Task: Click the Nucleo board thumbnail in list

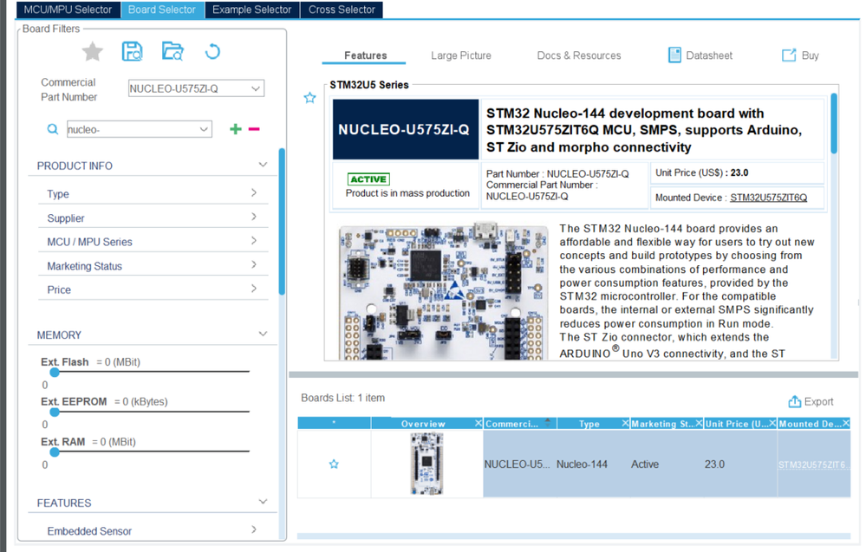Action: point(426,464)
